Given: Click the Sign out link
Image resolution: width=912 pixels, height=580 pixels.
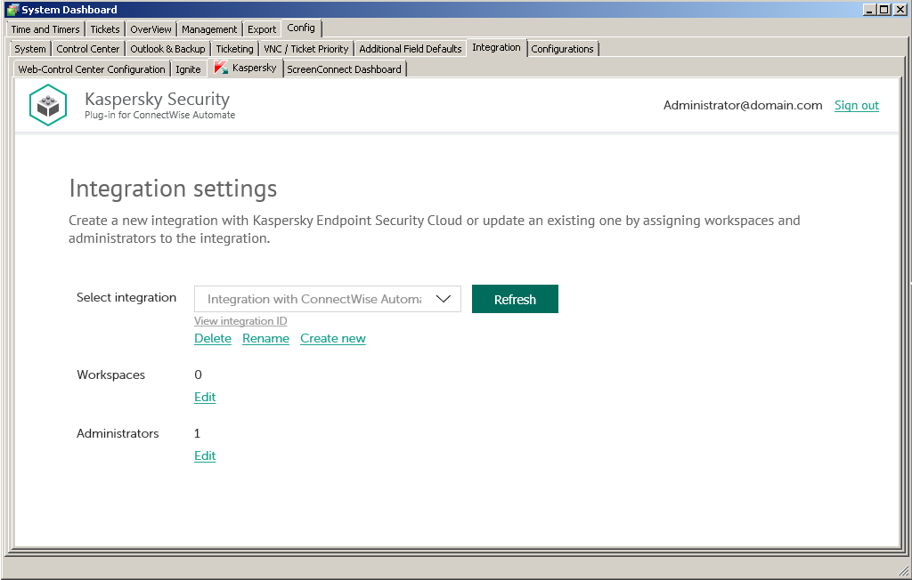Looking at the screenshot, I should (x=856, y=105).
